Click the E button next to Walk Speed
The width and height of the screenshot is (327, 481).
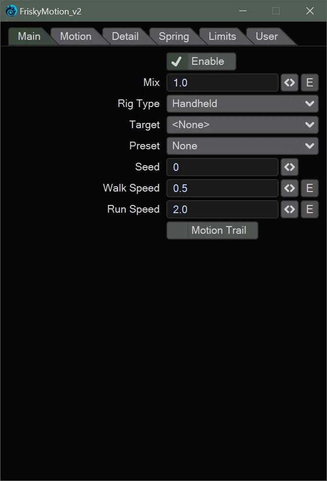point(309,188)
